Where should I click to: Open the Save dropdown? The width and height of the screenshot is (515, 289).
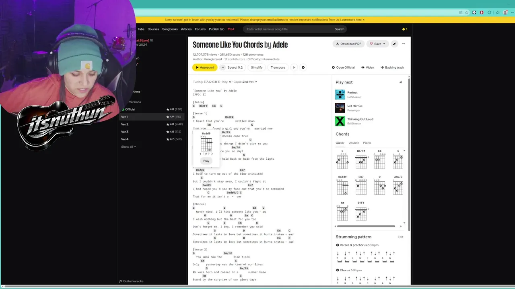377,44
